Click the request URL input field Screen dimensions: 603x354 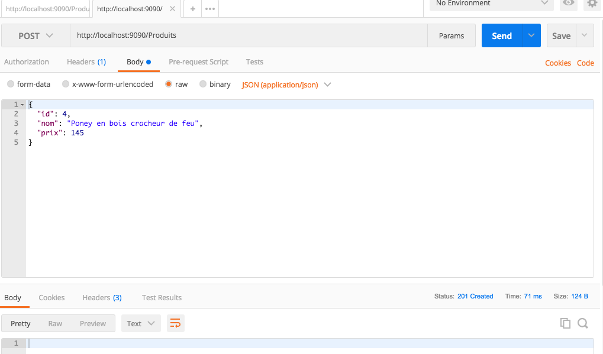tap(249, 35)
